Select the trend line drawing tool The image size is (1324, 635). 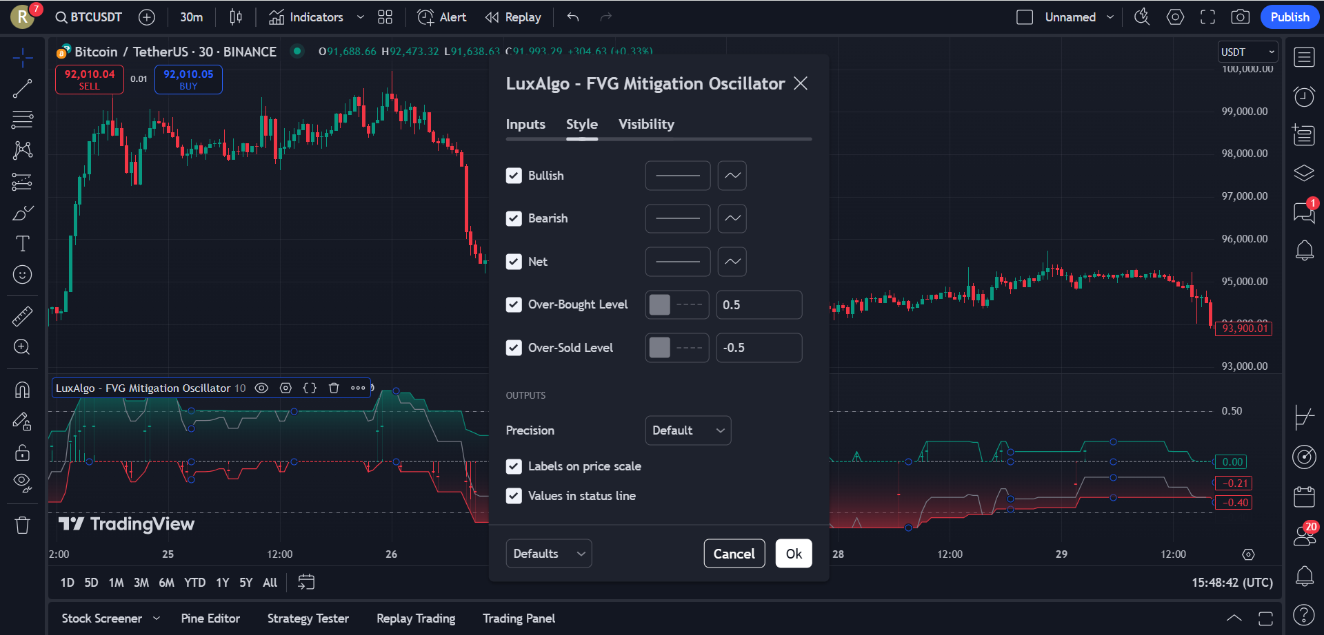pyautogui.click(x=22, y=89)
